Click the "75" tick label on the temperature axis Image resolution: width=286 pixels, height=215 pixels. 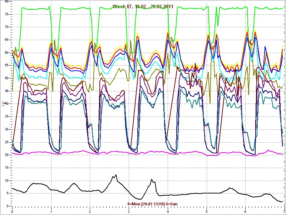click(x=6, y=14)
